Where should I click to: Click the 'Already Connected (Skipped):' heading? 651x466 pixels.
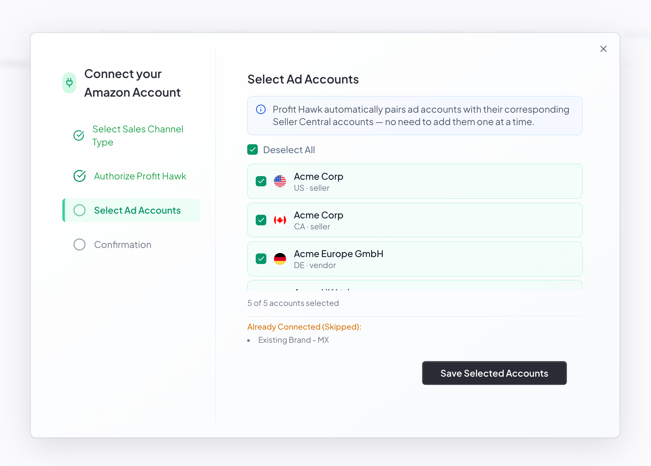click(304, 327)
